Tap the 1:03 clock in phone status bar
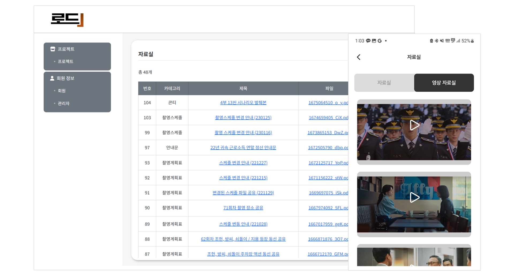Screen dimensions: 514x277 pos(360,41)
